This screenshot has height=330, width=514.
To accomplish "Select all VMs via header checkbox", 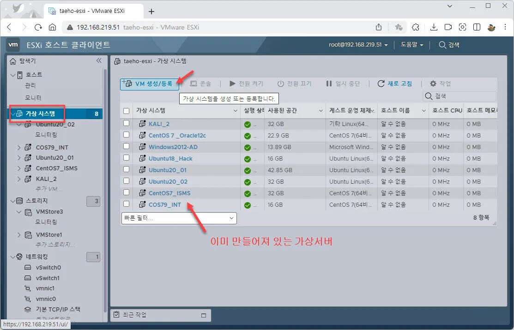I will coord(126,110).
